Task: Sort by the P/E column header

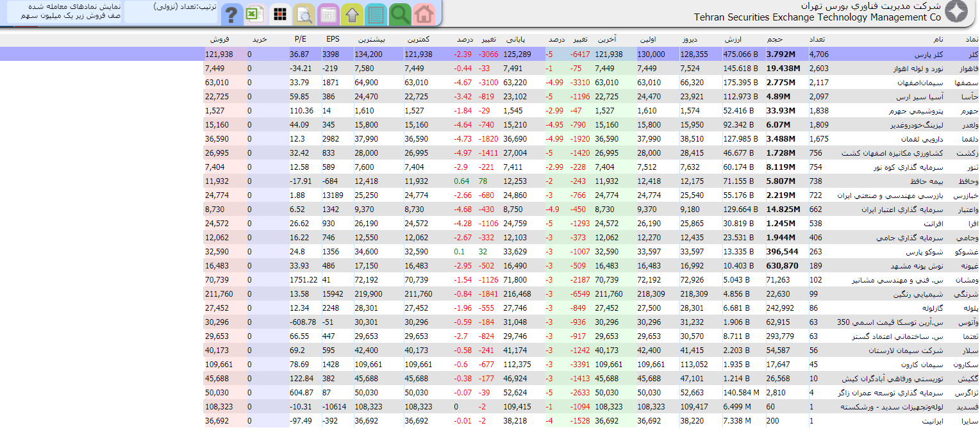Action: coord(301,40)
